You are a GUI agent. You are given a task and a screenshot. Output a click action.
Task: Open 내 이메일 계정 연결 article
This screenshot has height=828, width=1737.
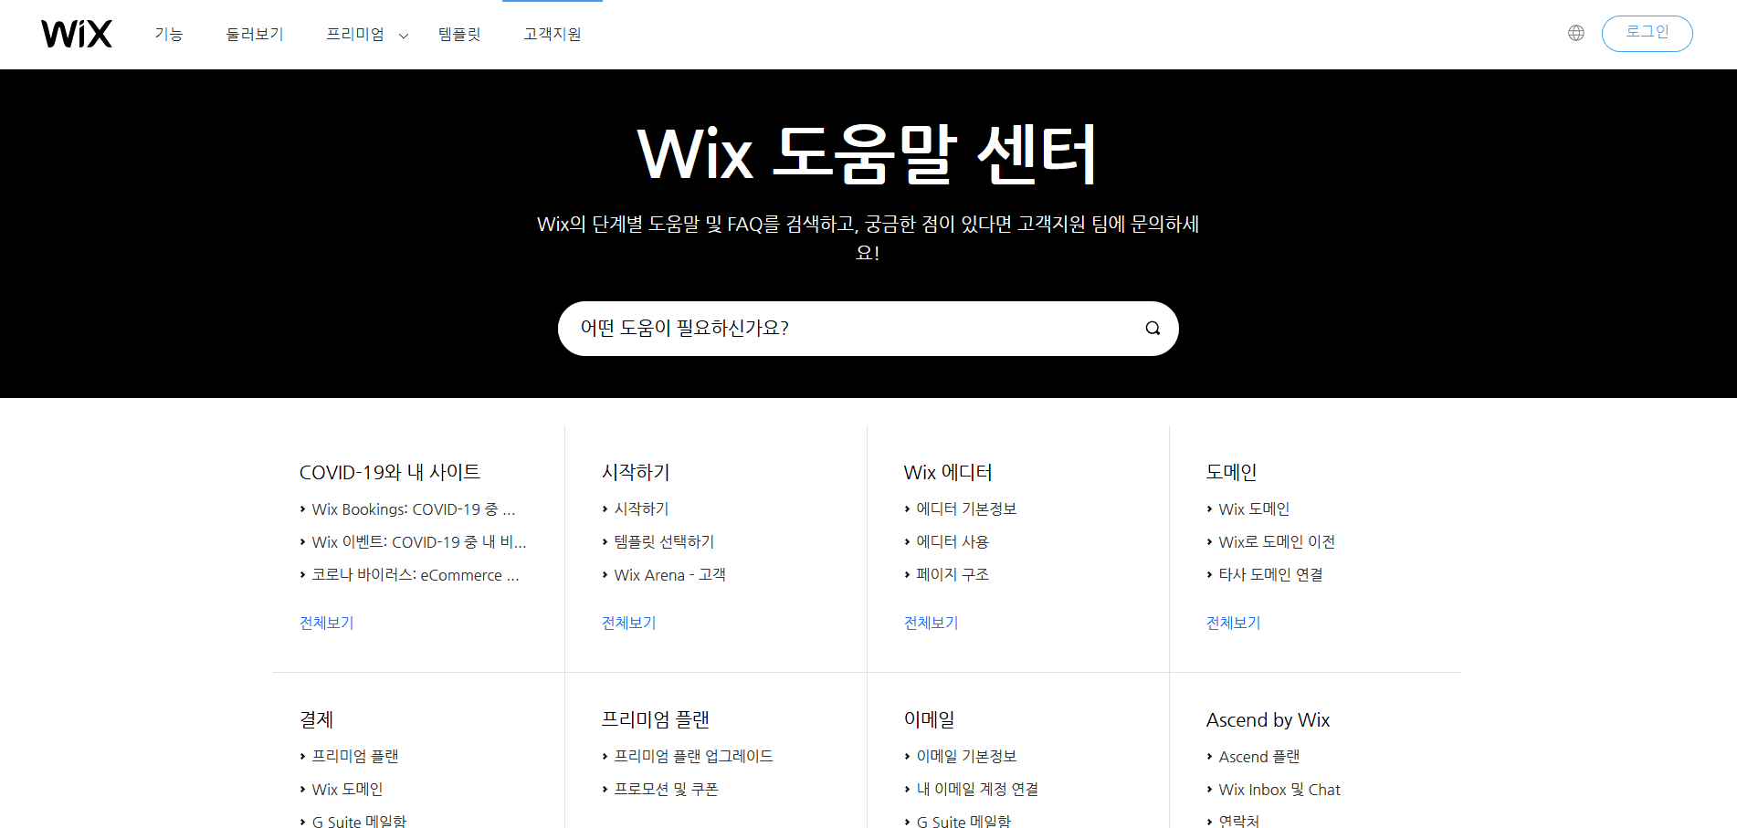(x=977, y=789)
